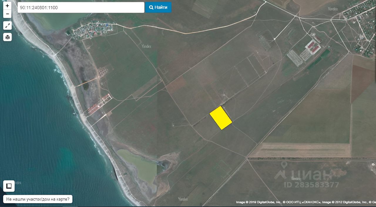This screenshot has width=376, height=207.
Task: Select the yellow highlighted land parcel
Action: click(x=221, y=118)
